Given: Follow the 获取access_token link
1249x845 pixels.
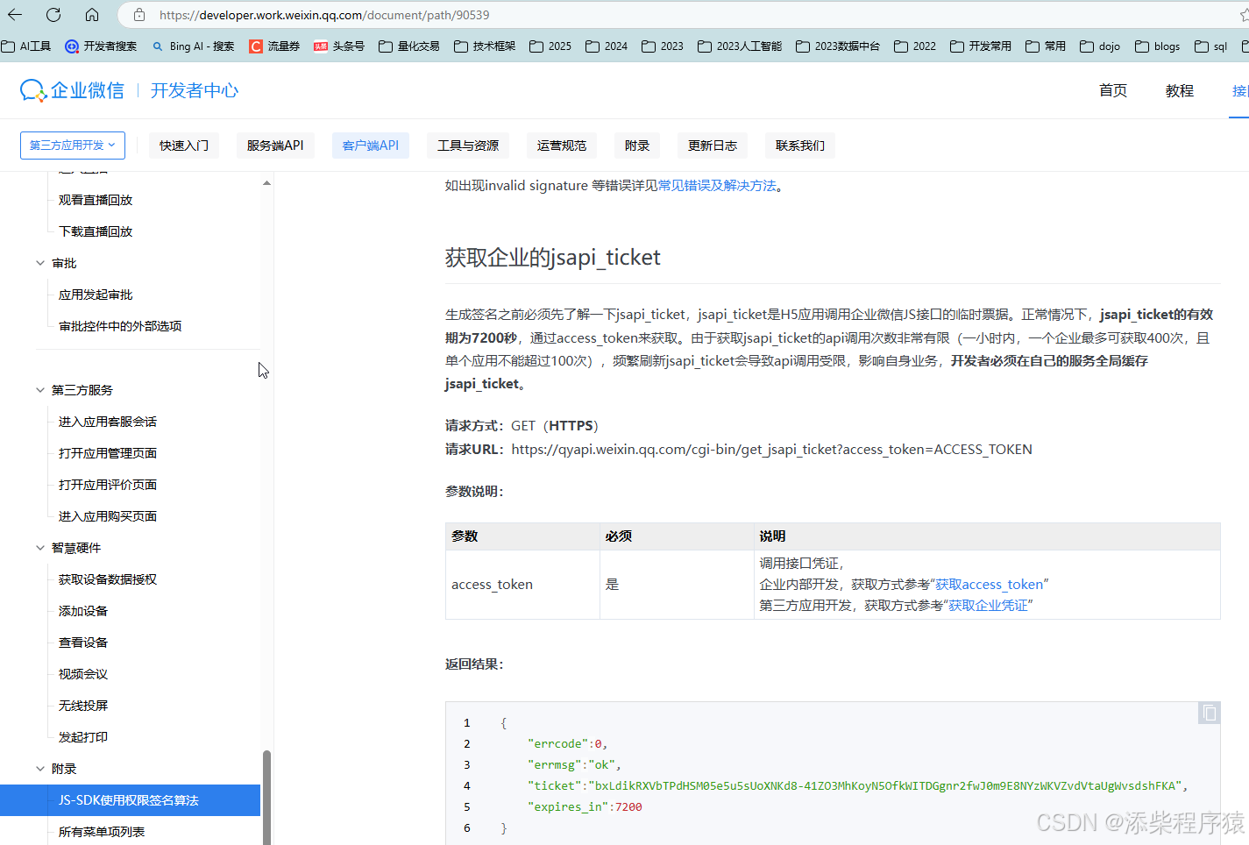Looking at the screenshot, I should pos(989,584).
